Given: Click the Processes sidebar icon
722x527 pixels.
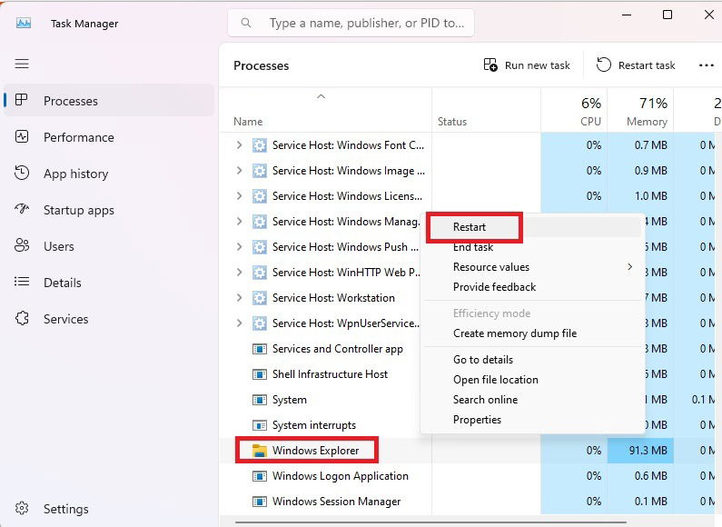Looking at the screenshot, I should coord(22,100).
